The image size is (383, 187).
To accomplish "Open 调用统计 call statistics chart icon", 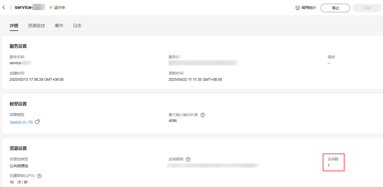I will [x=298, y=8].
